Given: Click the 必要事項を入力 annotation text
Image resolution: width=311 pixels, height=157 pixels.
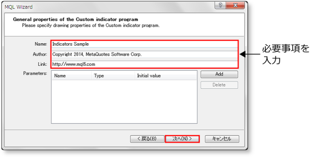Looking at the screenshot, I should (285, 54).
